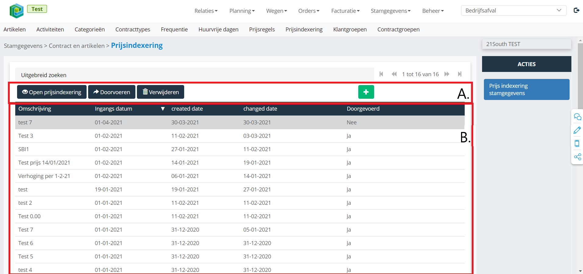Switch to the Activiteiten tab
This screenshot has height=274, width=583.
tap(50, 29)
